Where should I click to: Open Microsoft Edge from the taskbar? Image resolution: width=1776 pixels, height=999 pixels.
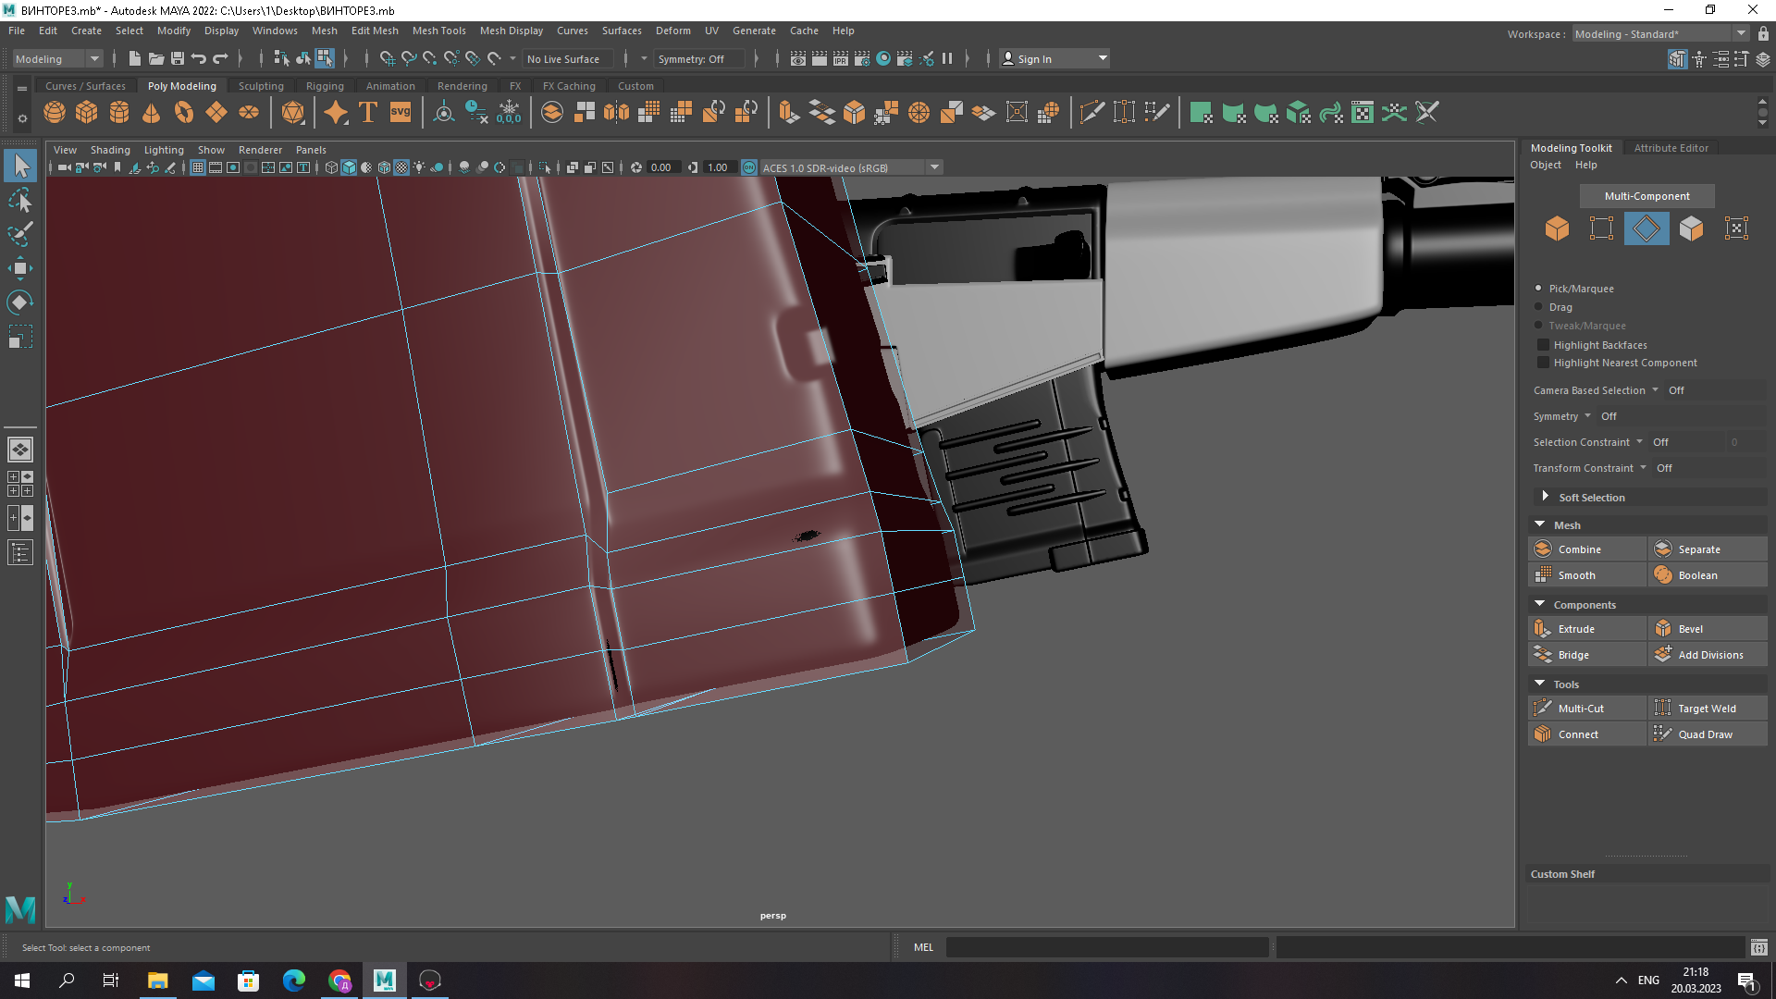tap(294, 980)
